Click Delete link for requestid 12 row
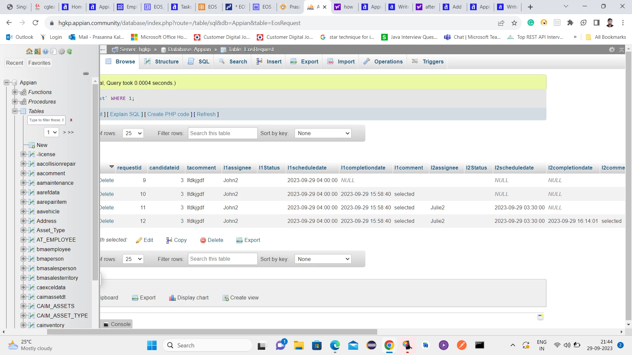This screenshot has height=355, width=632. [107, 221]
